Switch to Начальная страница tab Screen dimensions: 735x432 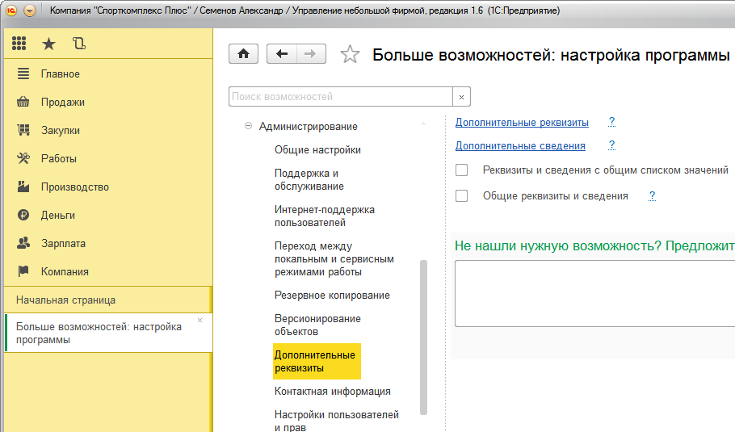pos(65,300)
